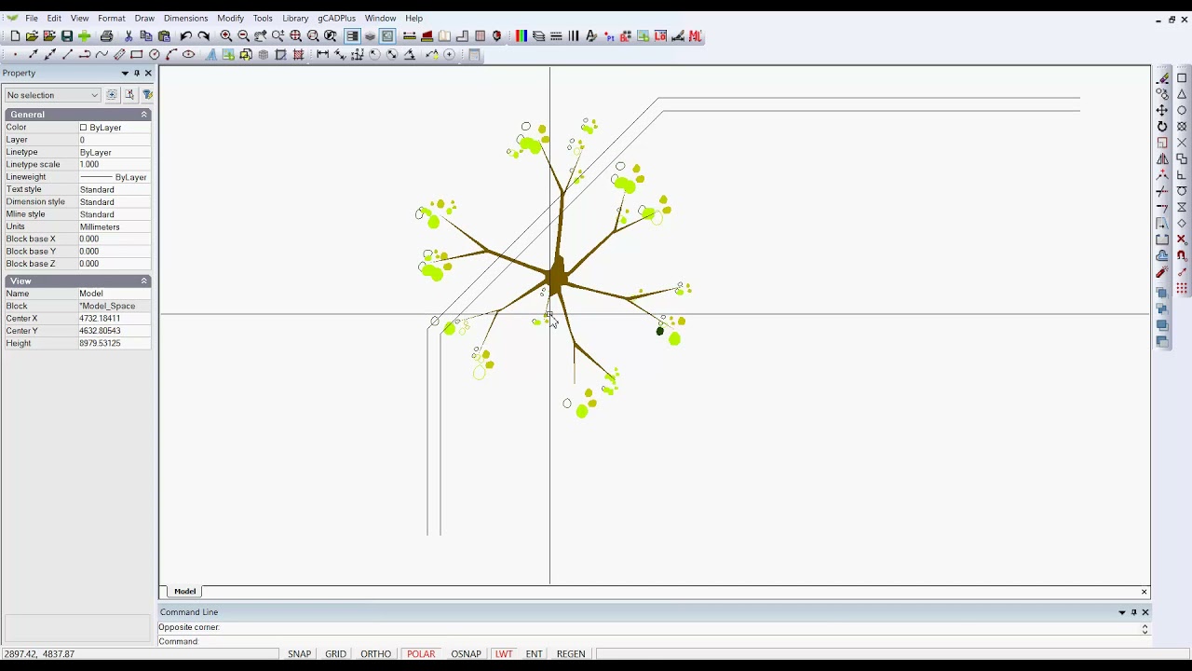The width and height of the screenshot is (1192, 671).
Task: Open the Dimensions menu
Action: 185,19
